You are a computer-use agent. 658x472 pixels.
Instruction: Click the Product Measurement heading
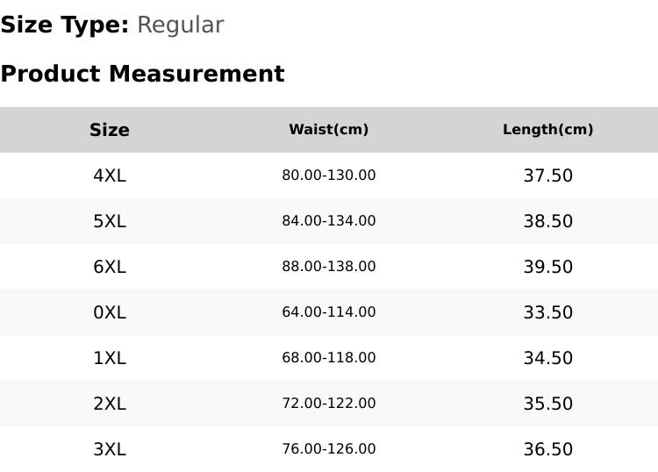click(x=143, y=74)
